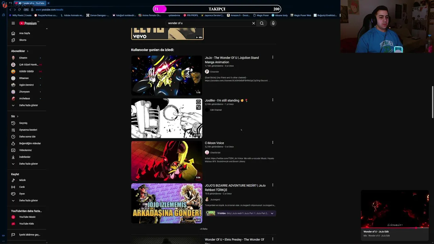This screenshot has height=244, width=434.
Task: Add Jos8ke video to queue icon
Action: point(198,107)
